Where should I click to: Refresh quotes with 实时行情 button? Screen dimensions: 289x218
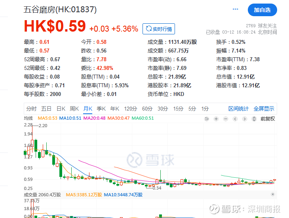[x=159, y=29]
